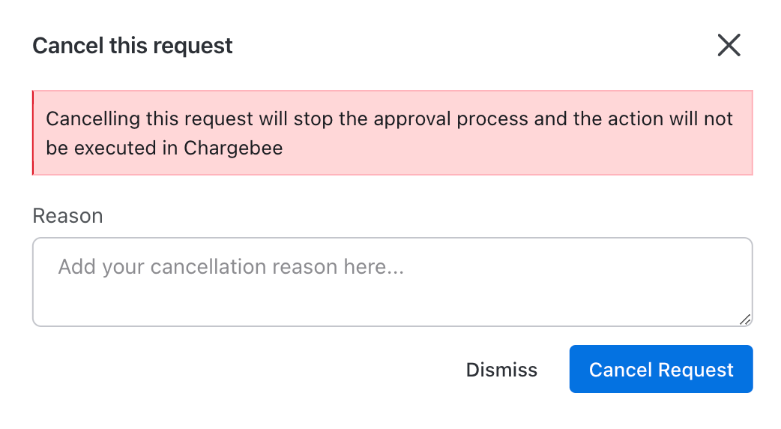Click the X icon in dialog header

pos(729,46)
